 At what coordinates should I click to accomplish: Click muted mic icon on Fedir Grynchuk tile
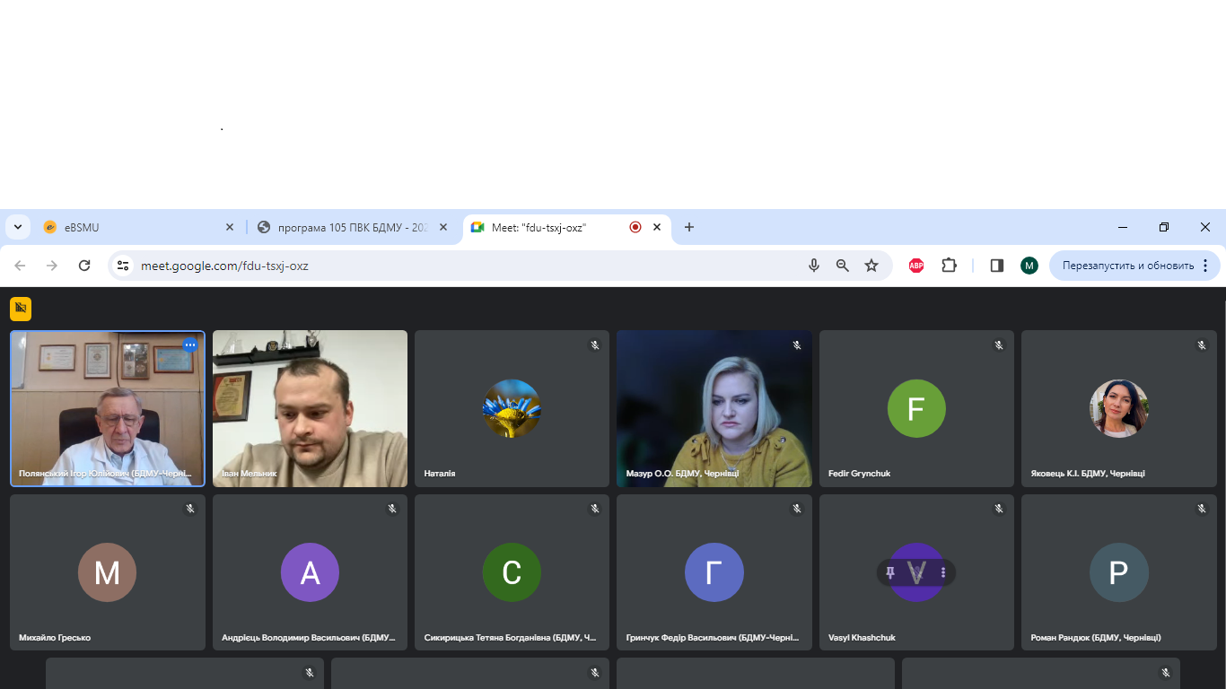point(999,344)
